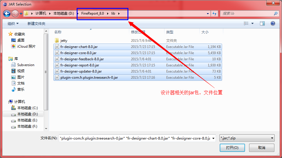Toggle the preview pane icon
The image size is (282, 158).
pyautogui.click(x=262, y=23)
